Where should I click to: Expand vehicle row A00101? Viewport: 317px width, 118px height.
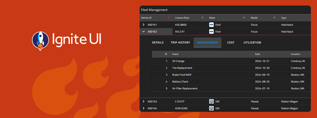143,25
